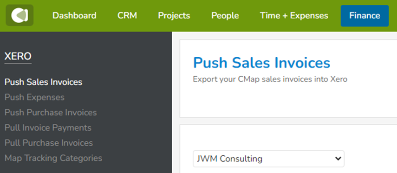Open the JWM Consulting company dropdown
This screenshot has width=397, height=173.
point(268,159)
